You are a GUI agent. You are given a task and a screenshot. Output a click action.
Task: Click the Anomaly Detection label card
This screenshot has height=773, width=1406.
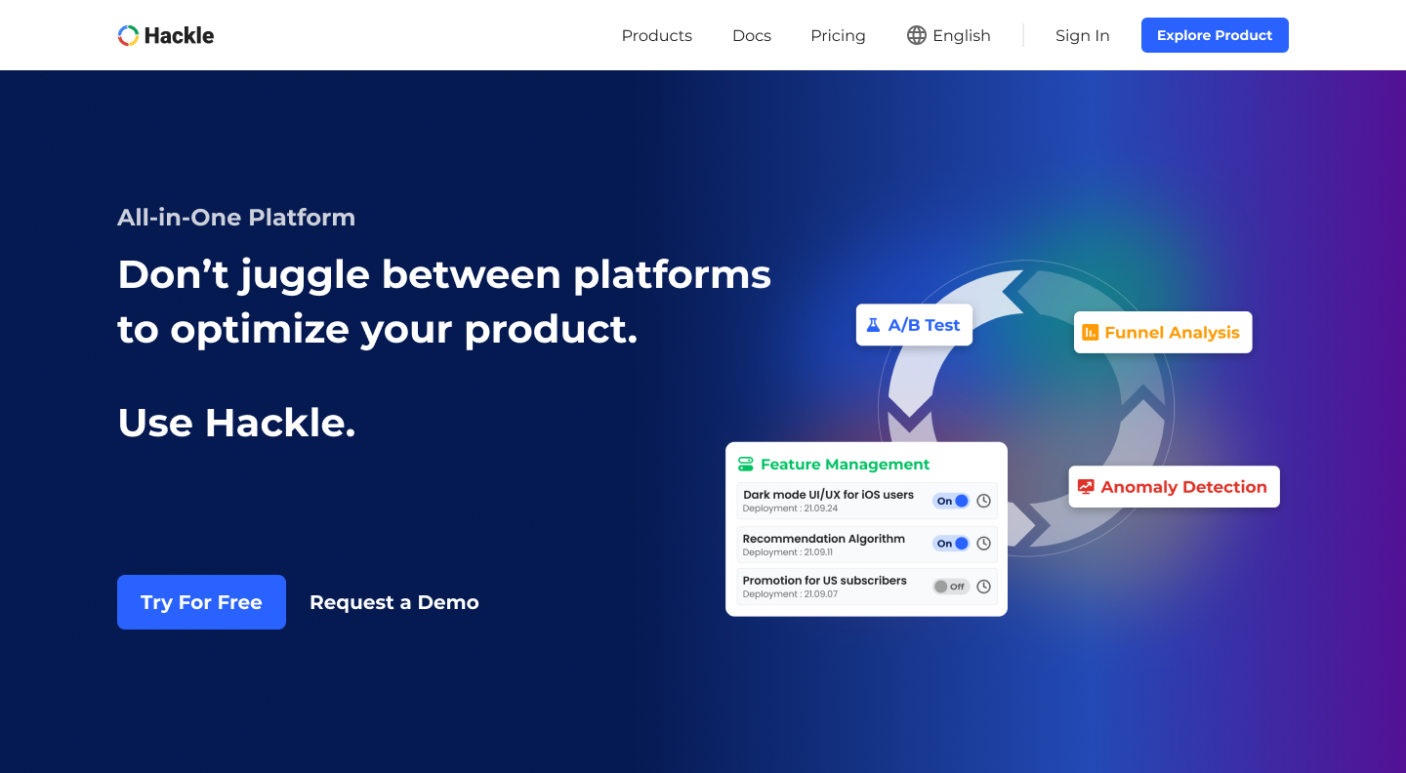[x=1175, y=487]
